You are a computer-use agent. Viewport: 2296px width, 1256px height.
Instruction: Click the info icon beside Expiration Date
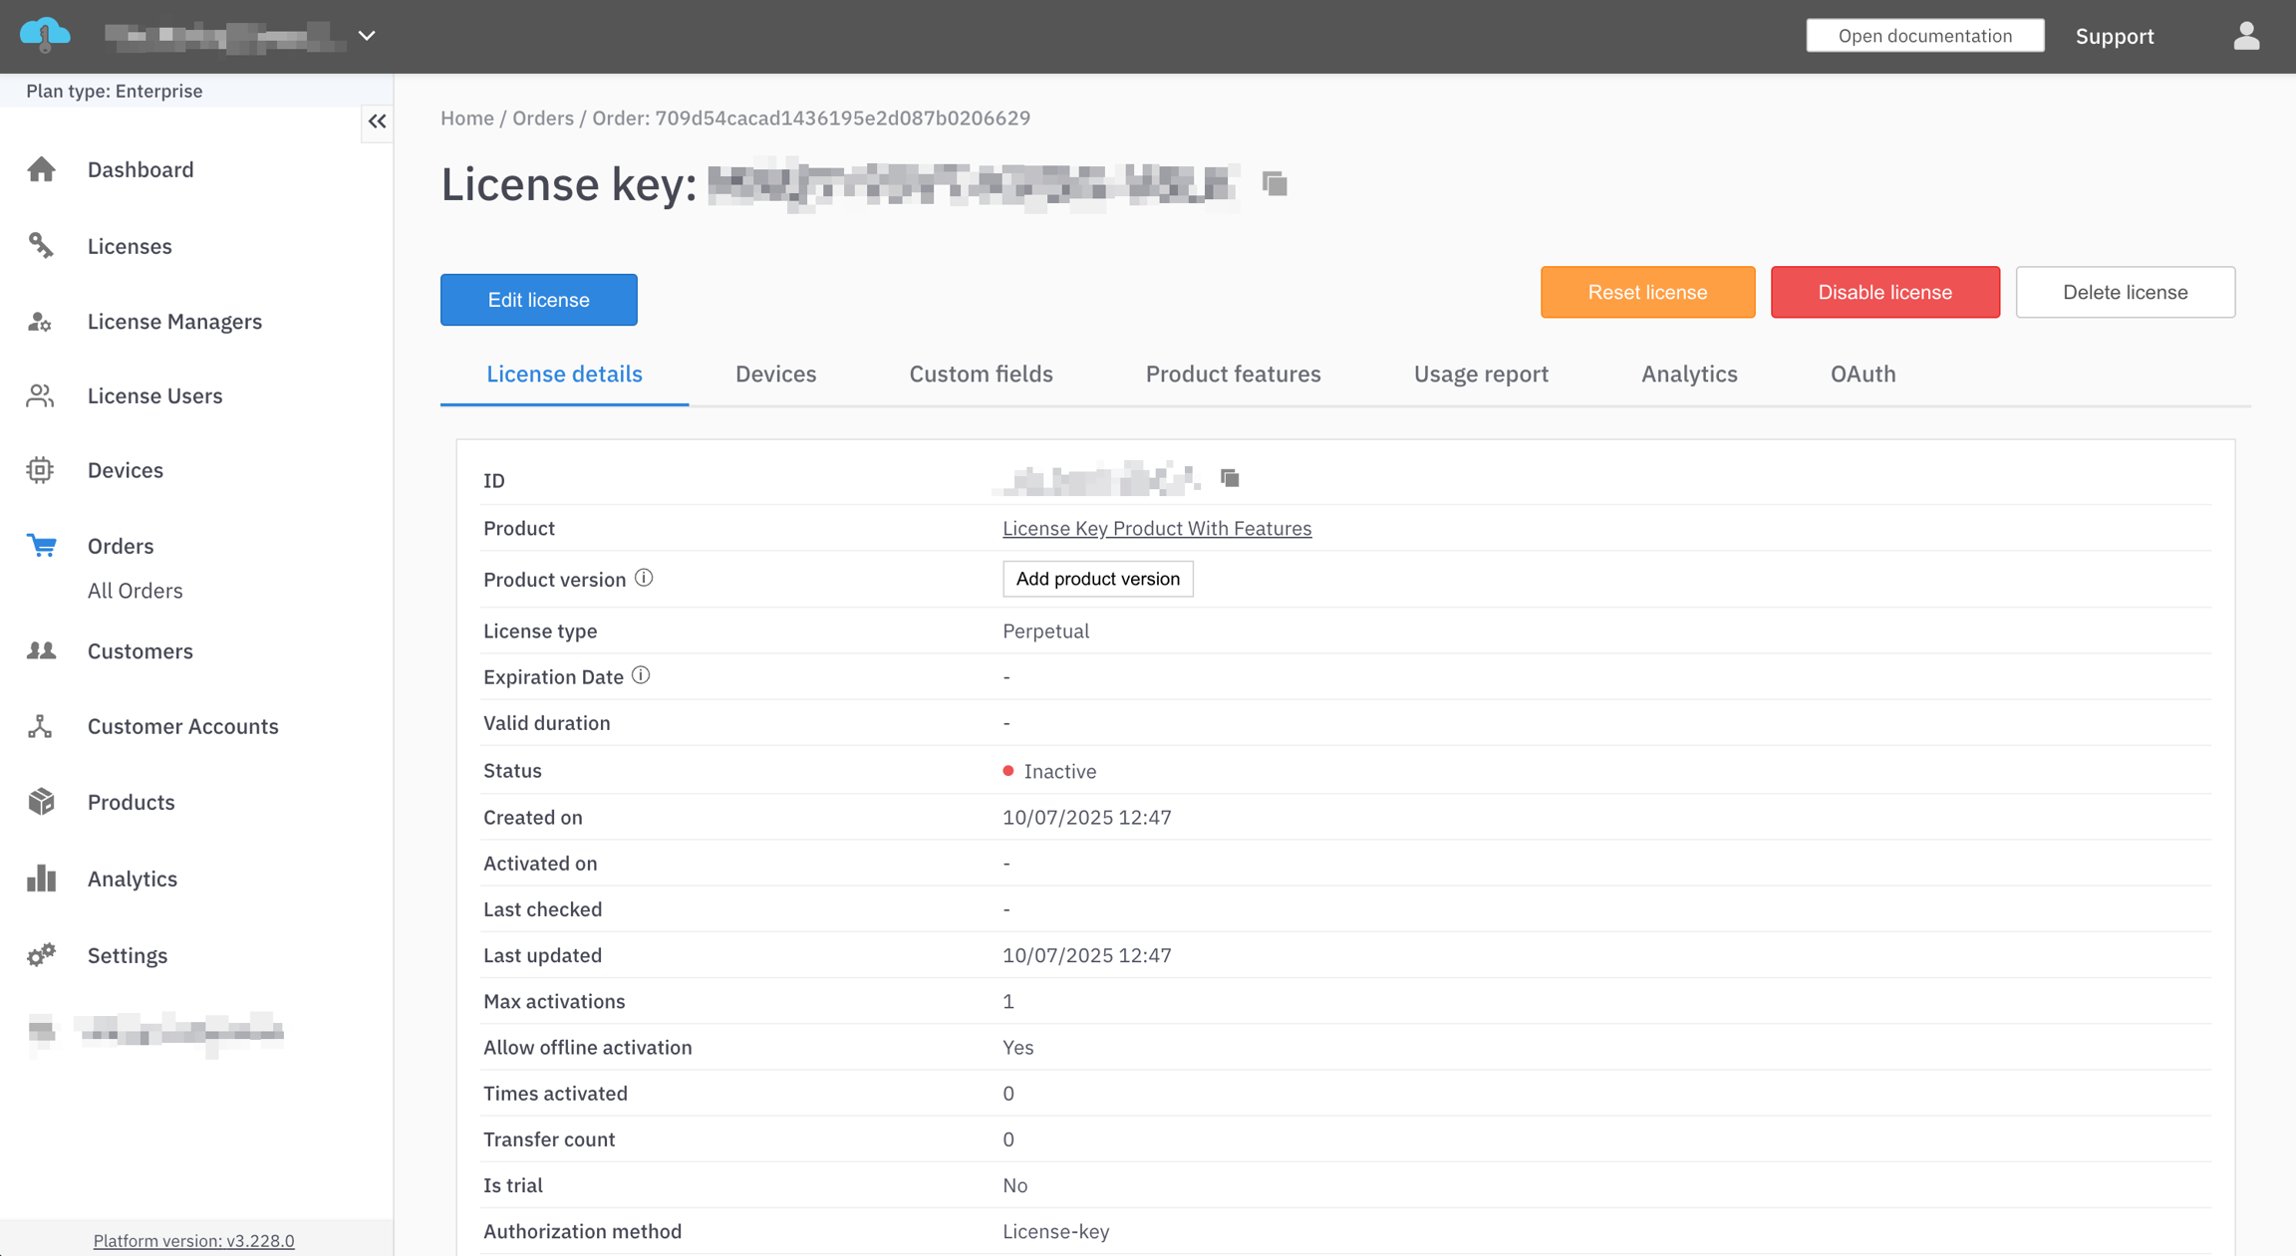tap(641, 676)
